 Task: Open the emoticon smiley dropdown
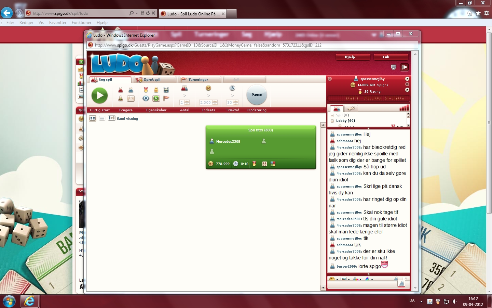coord(333,279)
